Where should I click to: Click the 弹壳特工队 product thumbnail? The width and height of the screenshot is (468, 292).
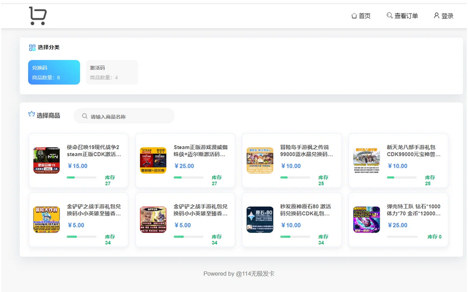367,219
